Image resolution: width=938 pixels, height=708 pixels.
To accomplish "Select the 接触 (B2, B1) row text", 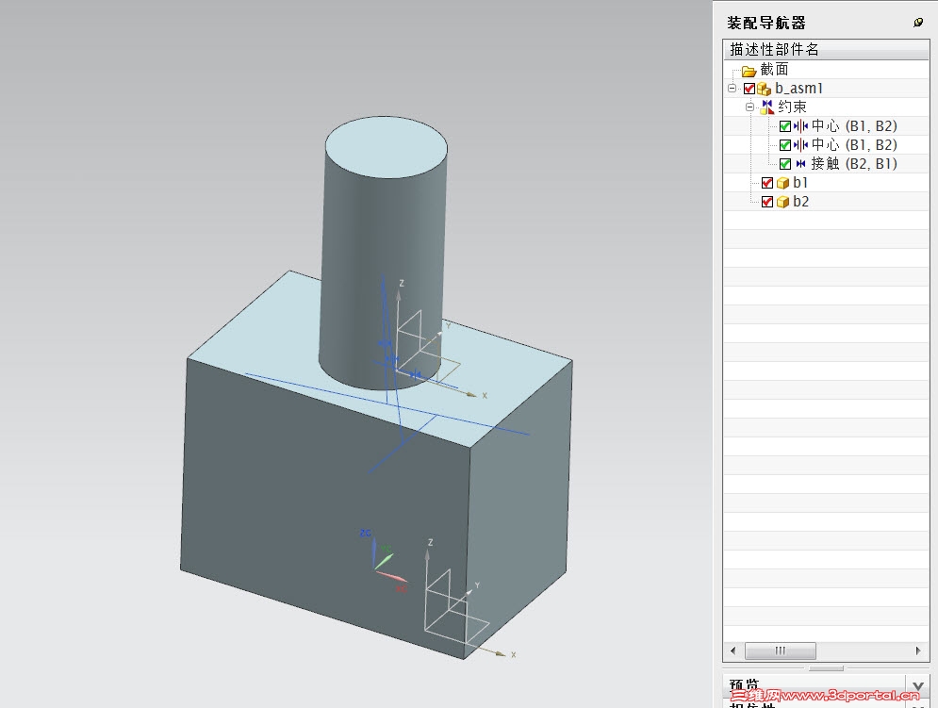I will pos(854,164).
